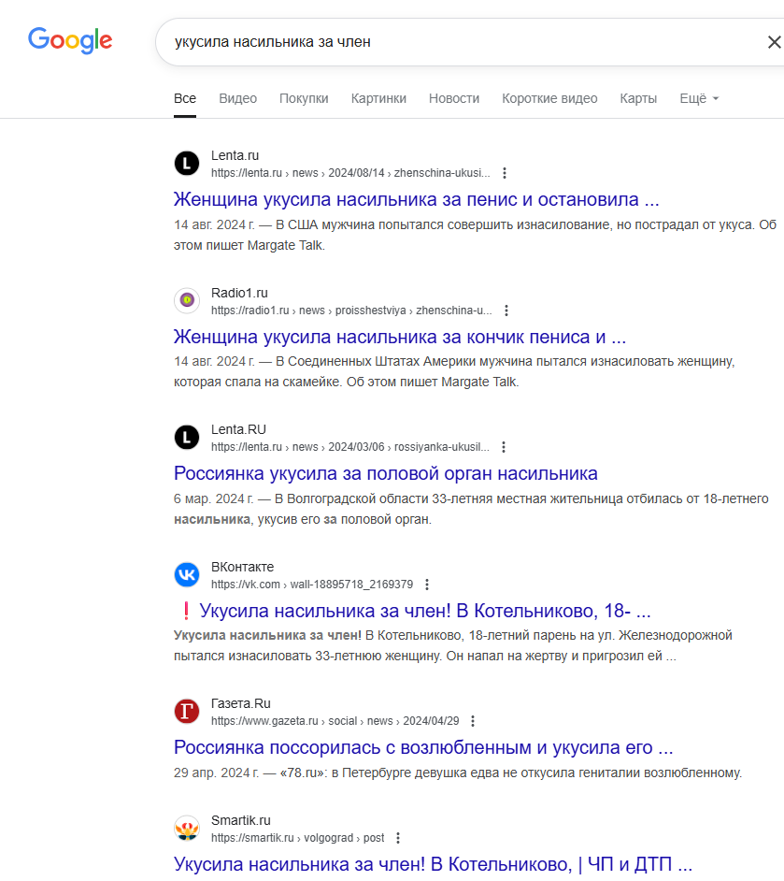The width and height of the screenshot is (784, 881).
Task: Open the Короткие видео tab
Action: coord(549,98)
